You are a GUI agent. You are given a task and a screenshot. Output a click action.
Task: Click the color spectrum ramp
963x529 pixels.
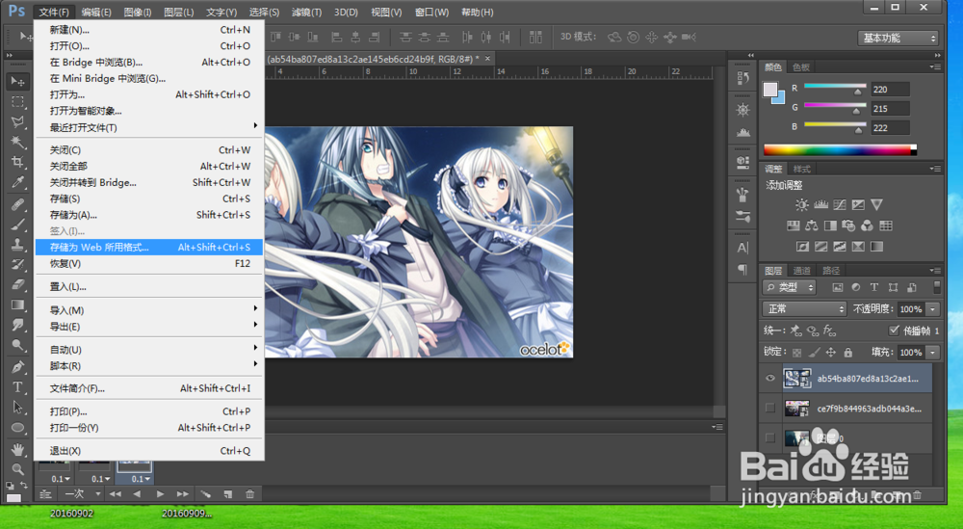point(840,150)
